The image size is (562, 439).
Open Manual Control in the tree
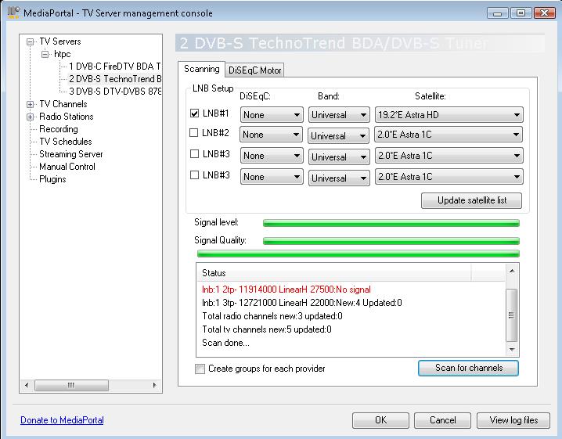[x=67, y=167]
